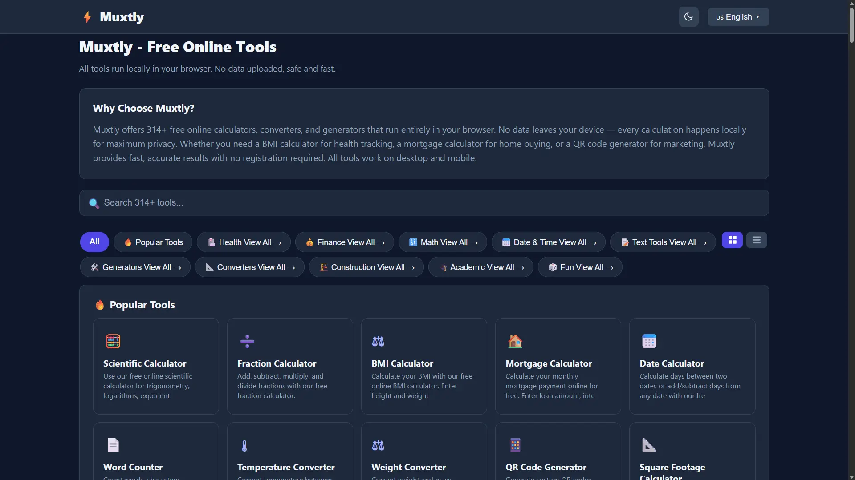Screen dimensions: 855x480
Task: Open Construction View All category
Action: point(366,267)
